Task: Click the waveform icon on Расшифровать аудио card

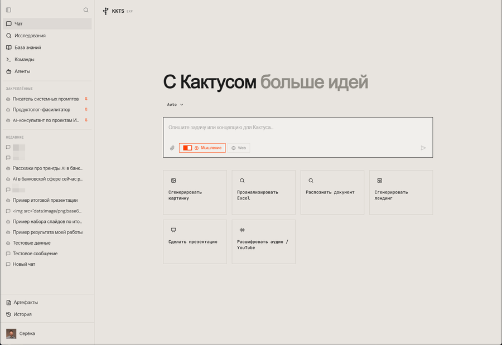Action: (243, 230)
